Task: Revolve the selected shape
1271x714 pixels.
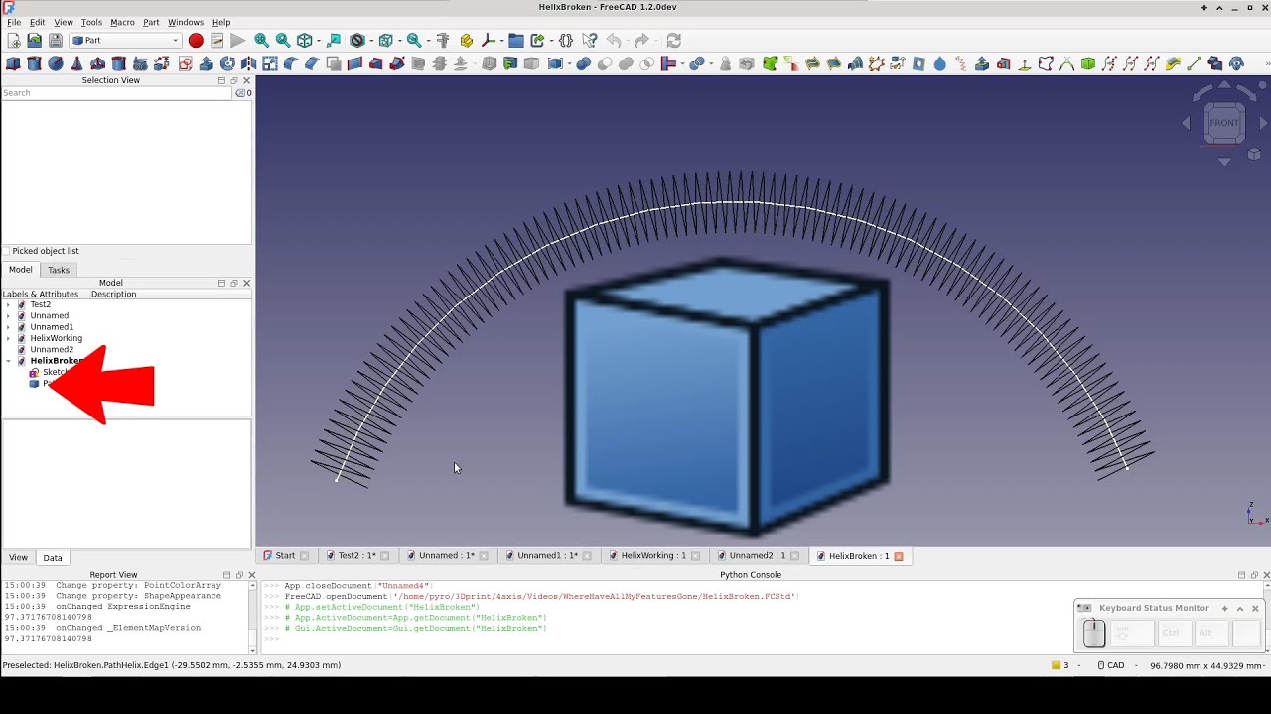Action: (x=227, y=63)
